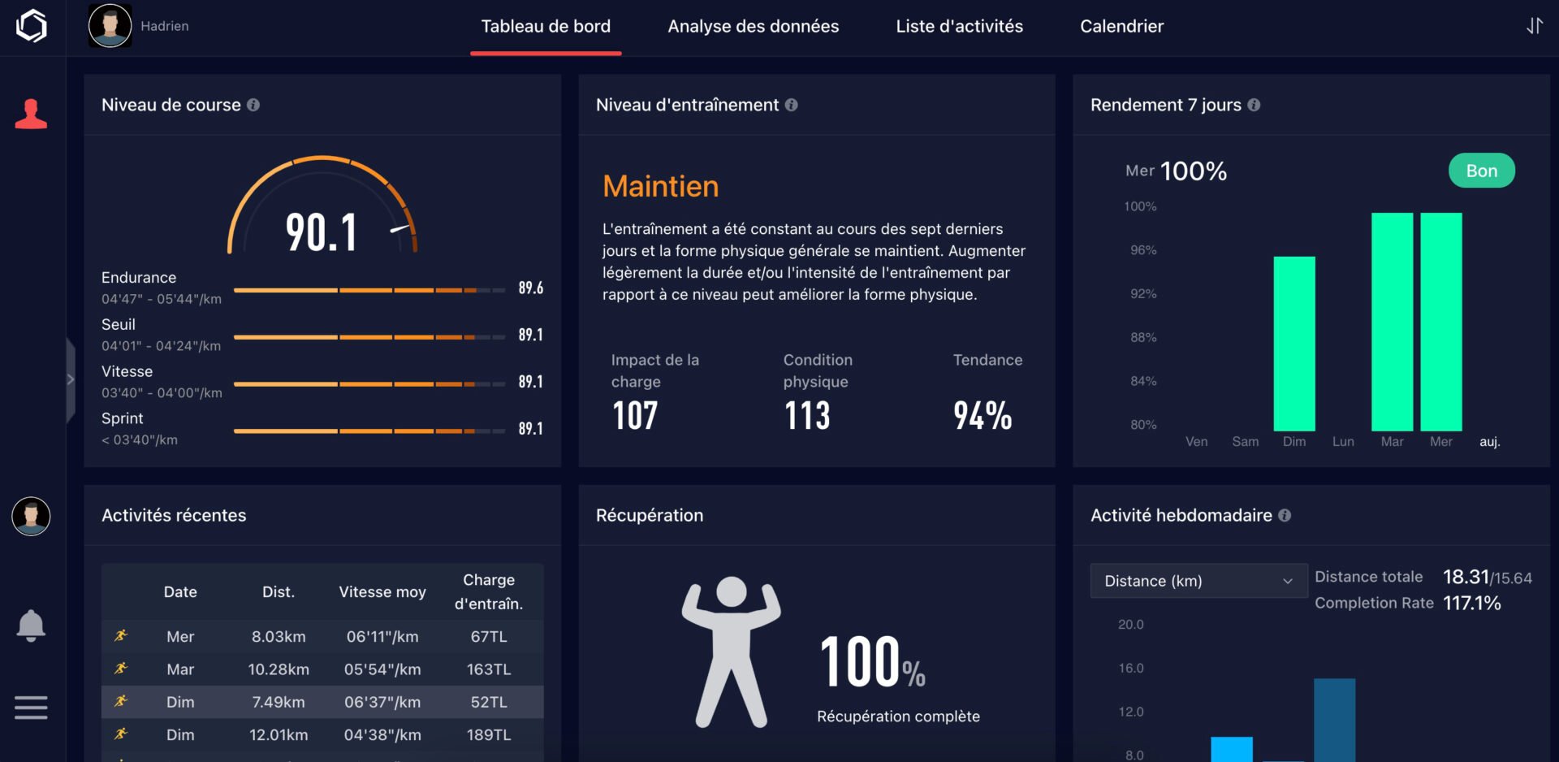The height and width of the screenshot is (762, 1559).
Task: Open the hamburger menu in sidebar
Action: [x=31, y=708]
